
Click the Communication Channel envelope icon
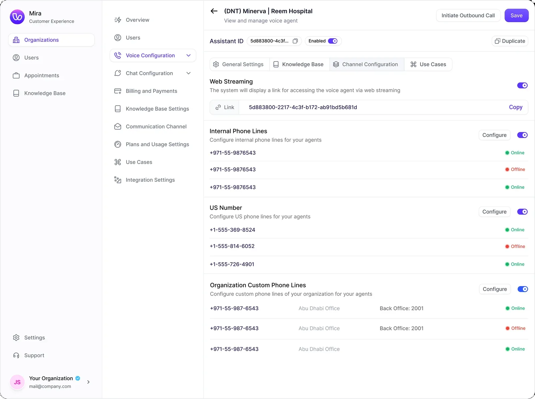tap(118, 127)
